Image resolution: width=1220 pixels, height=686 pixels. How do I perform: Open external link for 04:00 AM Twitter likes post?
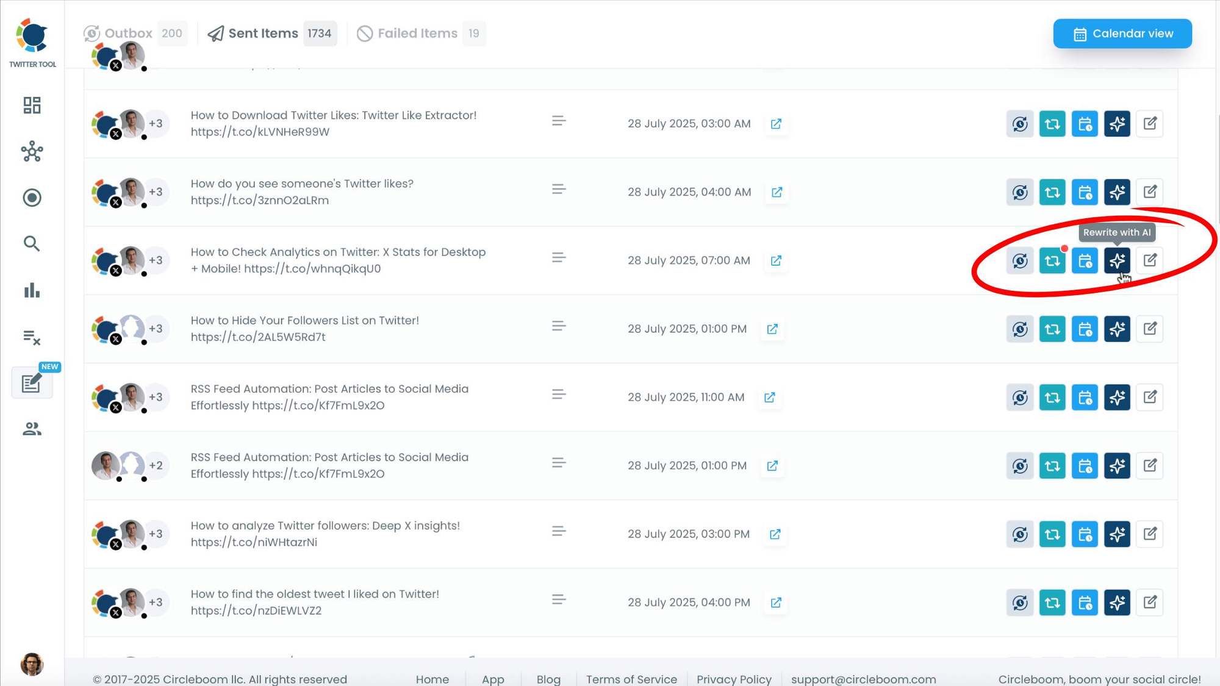point(777,192)
